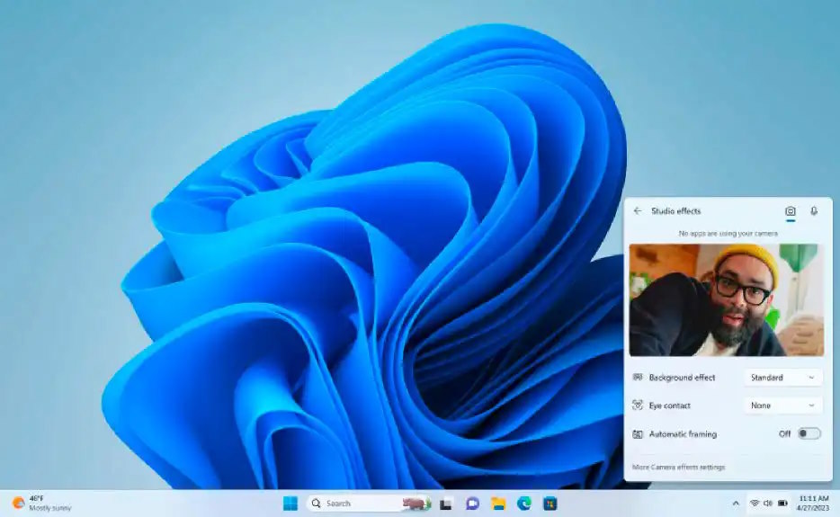The height and width of the screenshot is (517, 840).
Task: Open Microsoft Store from the taskbar
Action: 550,504
